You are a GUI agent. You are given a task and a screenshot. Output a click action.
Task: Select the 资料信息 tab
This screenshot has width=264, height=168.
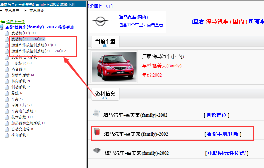point(105,94)
